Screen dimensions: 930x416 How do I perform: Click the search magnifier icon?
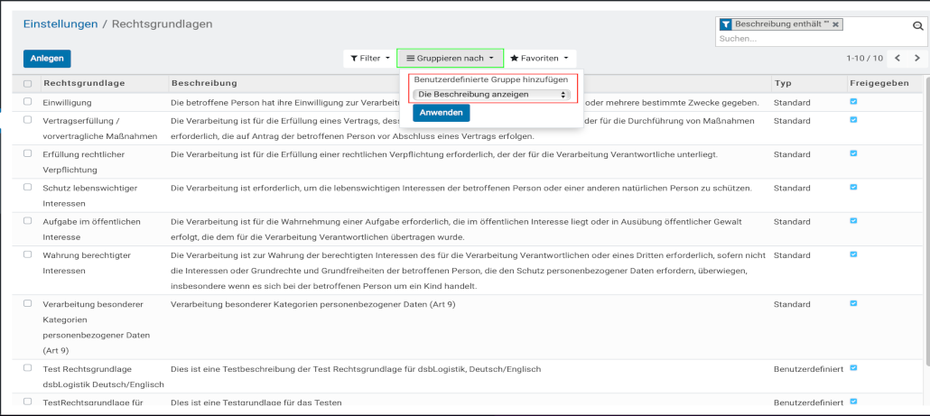pos(917,26)
